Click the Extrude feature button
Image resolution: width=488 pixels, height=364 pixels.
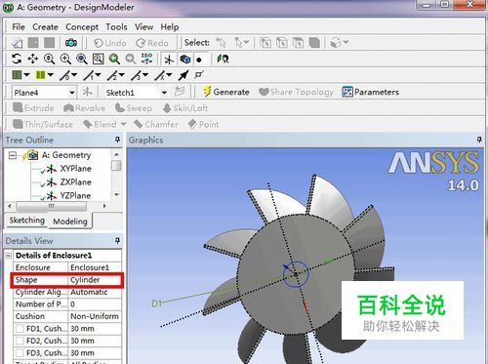[x=33, y=108]
